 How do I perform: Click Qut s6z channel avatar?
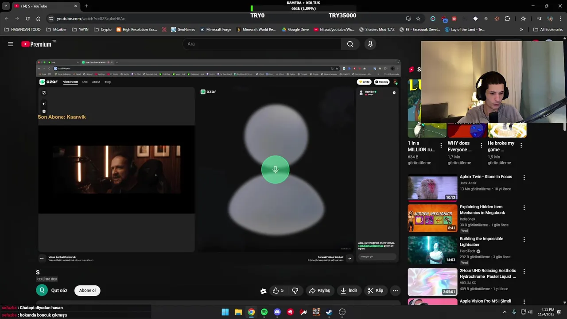click(x=42, y=290)
